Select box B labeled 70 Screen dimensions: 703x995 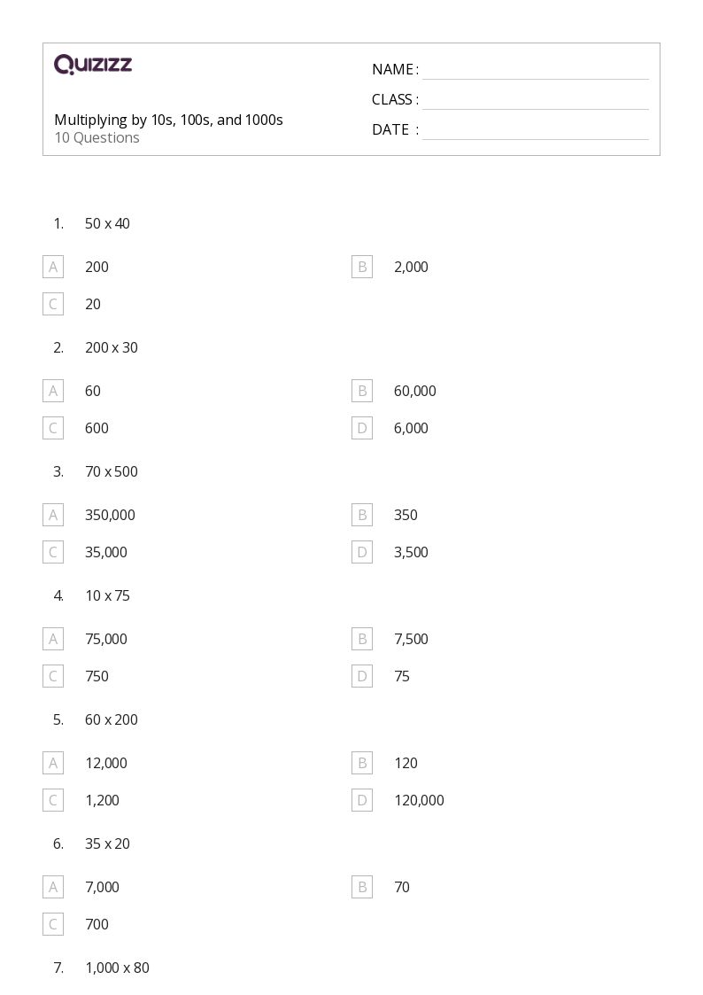tap(362, 887)
